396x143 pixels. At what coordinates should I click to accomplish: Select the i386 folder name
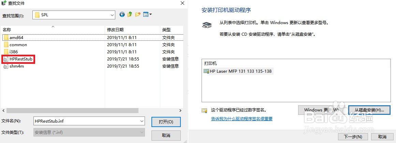click(13, 52)
